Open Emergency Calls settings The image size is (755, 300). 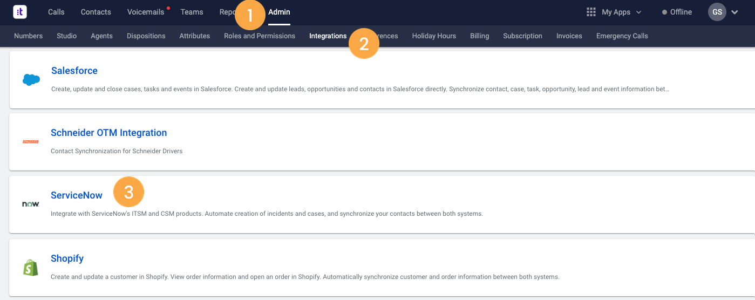tap(622, 36)
